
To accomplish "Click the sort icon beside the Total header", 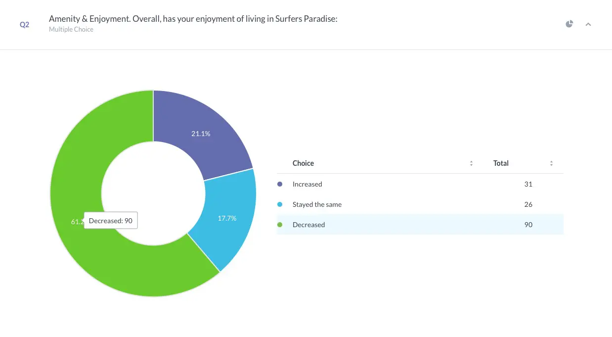I will tap(551, 163).
